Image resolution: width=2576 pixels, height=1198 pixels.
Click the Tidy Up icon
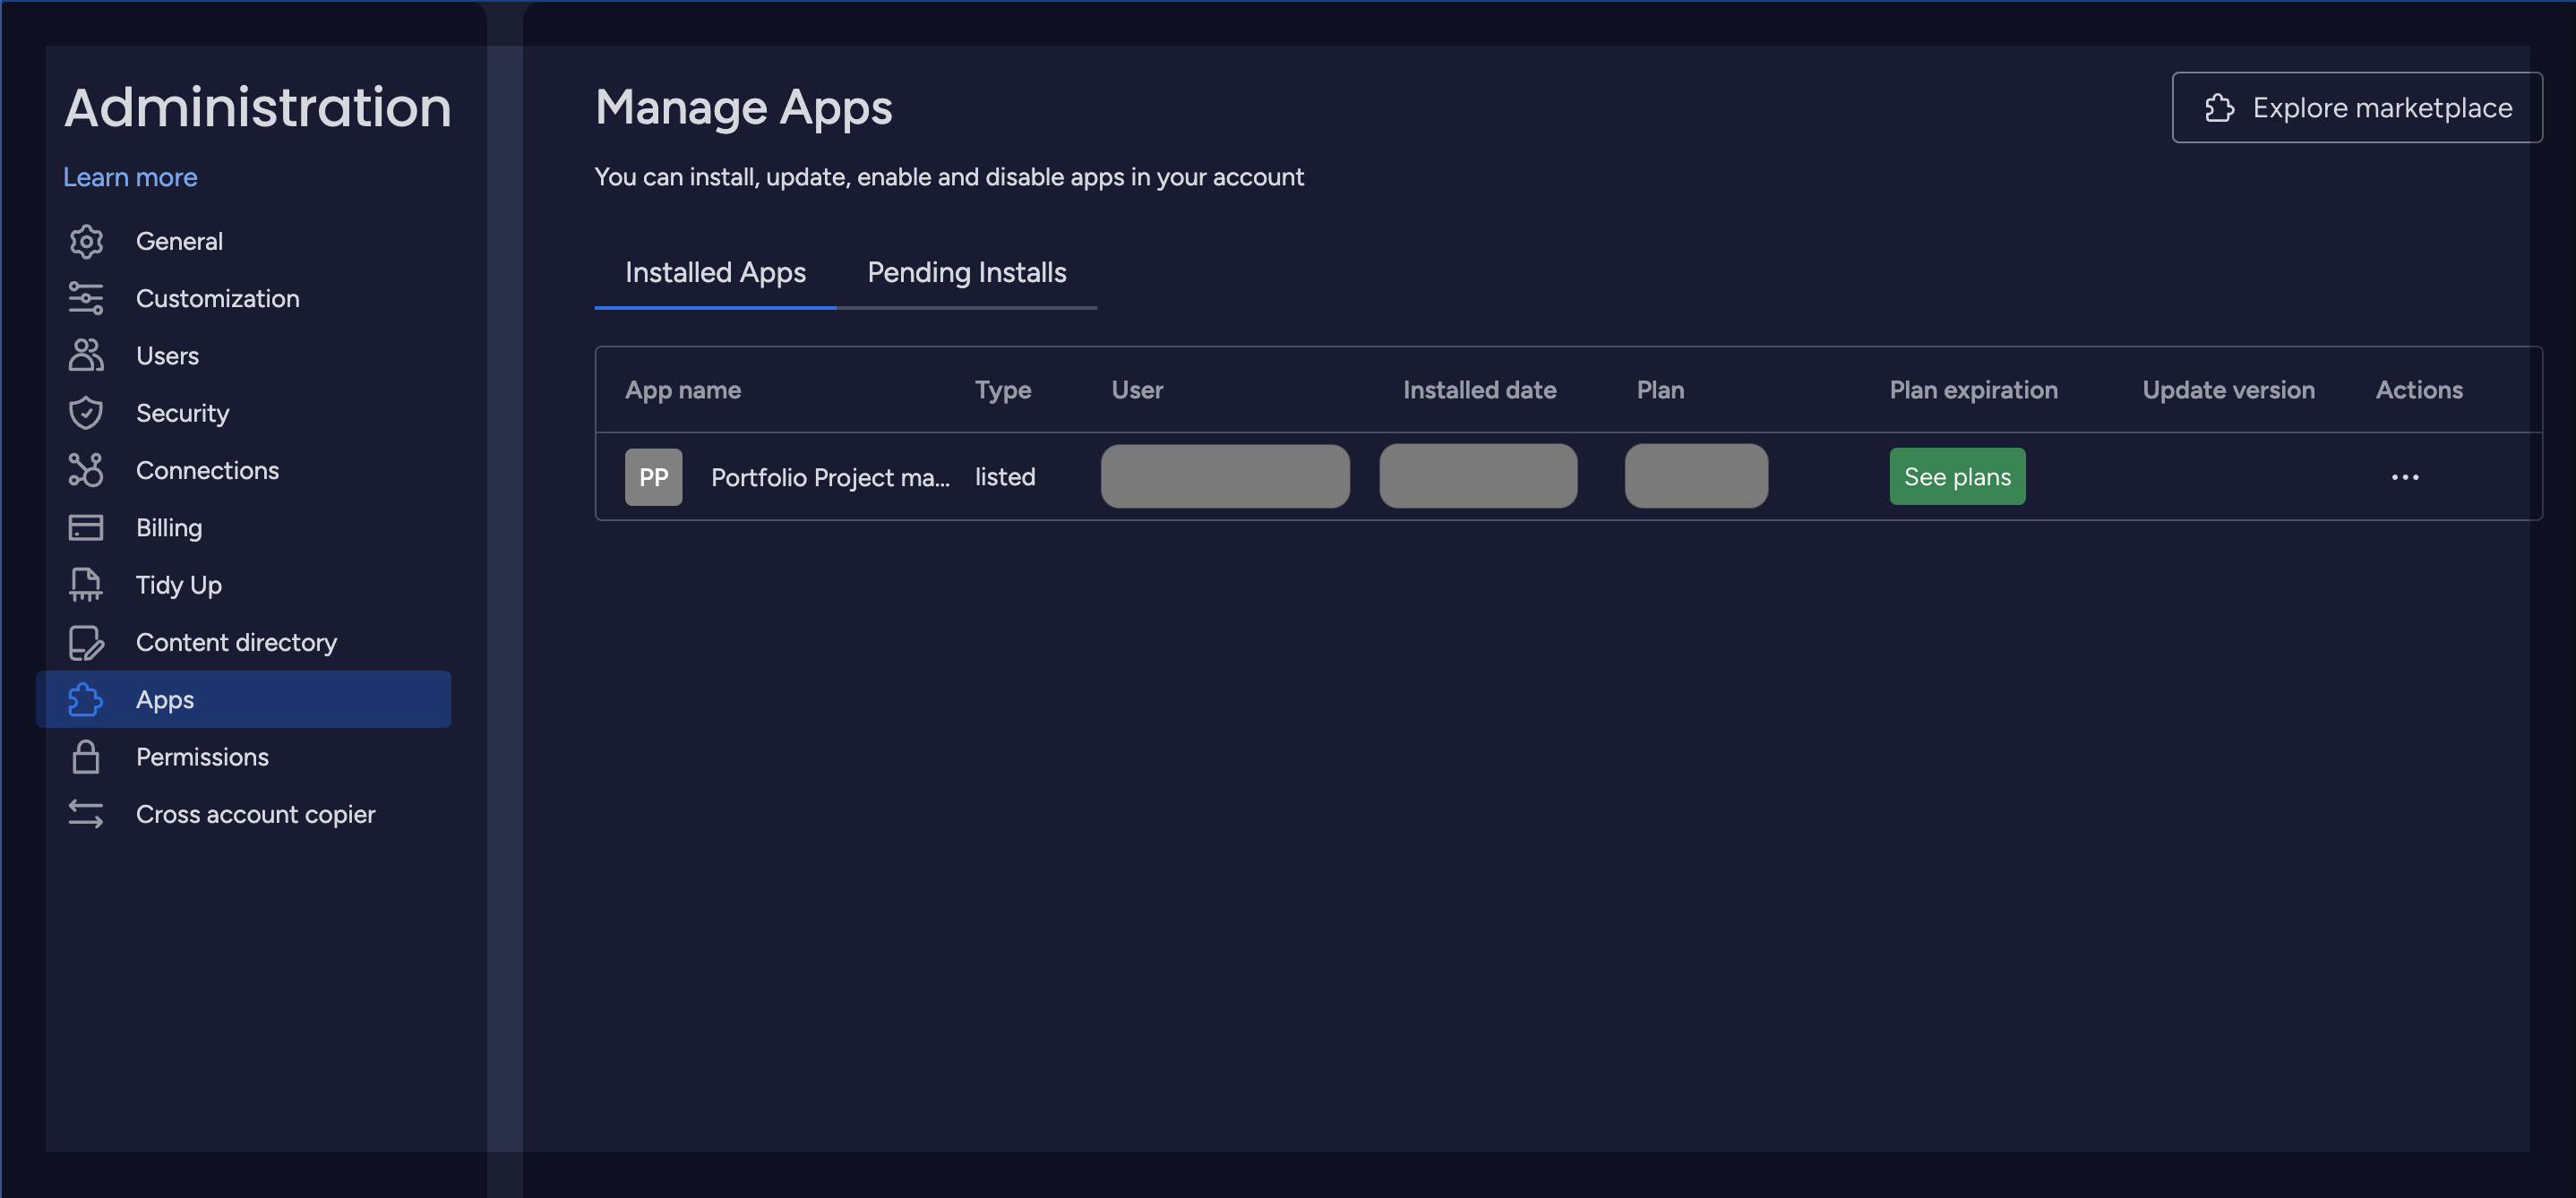click(84, 584)
